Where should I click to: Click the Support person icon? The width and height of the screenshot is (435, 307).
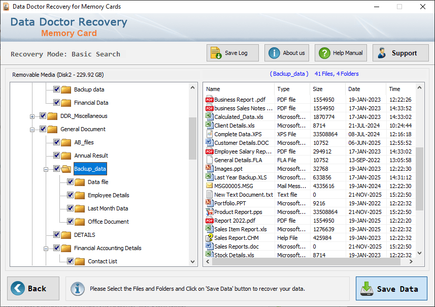click(382, 53)
